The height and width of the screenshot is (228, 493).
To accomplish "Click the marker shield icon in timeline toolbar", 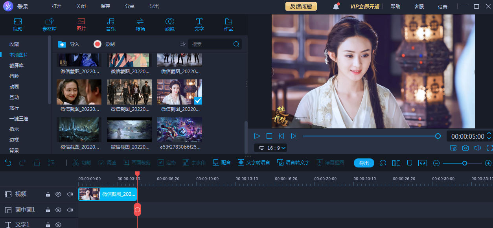I will tap(409, 163).
